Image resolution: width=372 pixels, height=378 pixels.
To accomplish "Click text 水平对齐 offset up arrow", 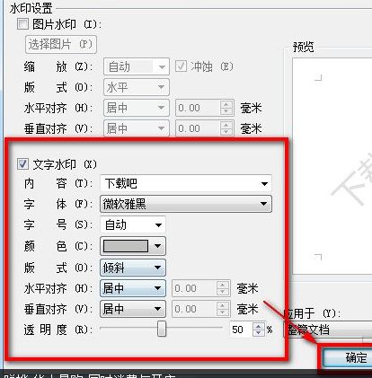I will (223, 285).
